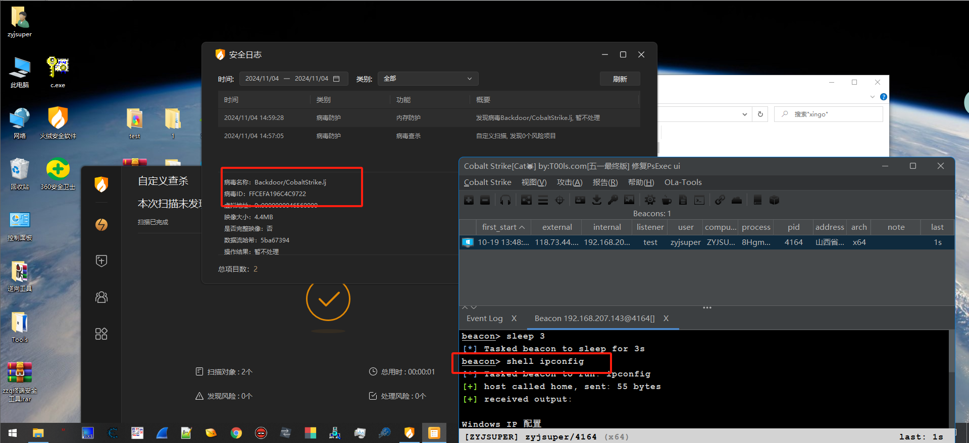Open screenshots picture icon in toolbar
Viewport: 969px width, 443px height.
pos(629,200)
